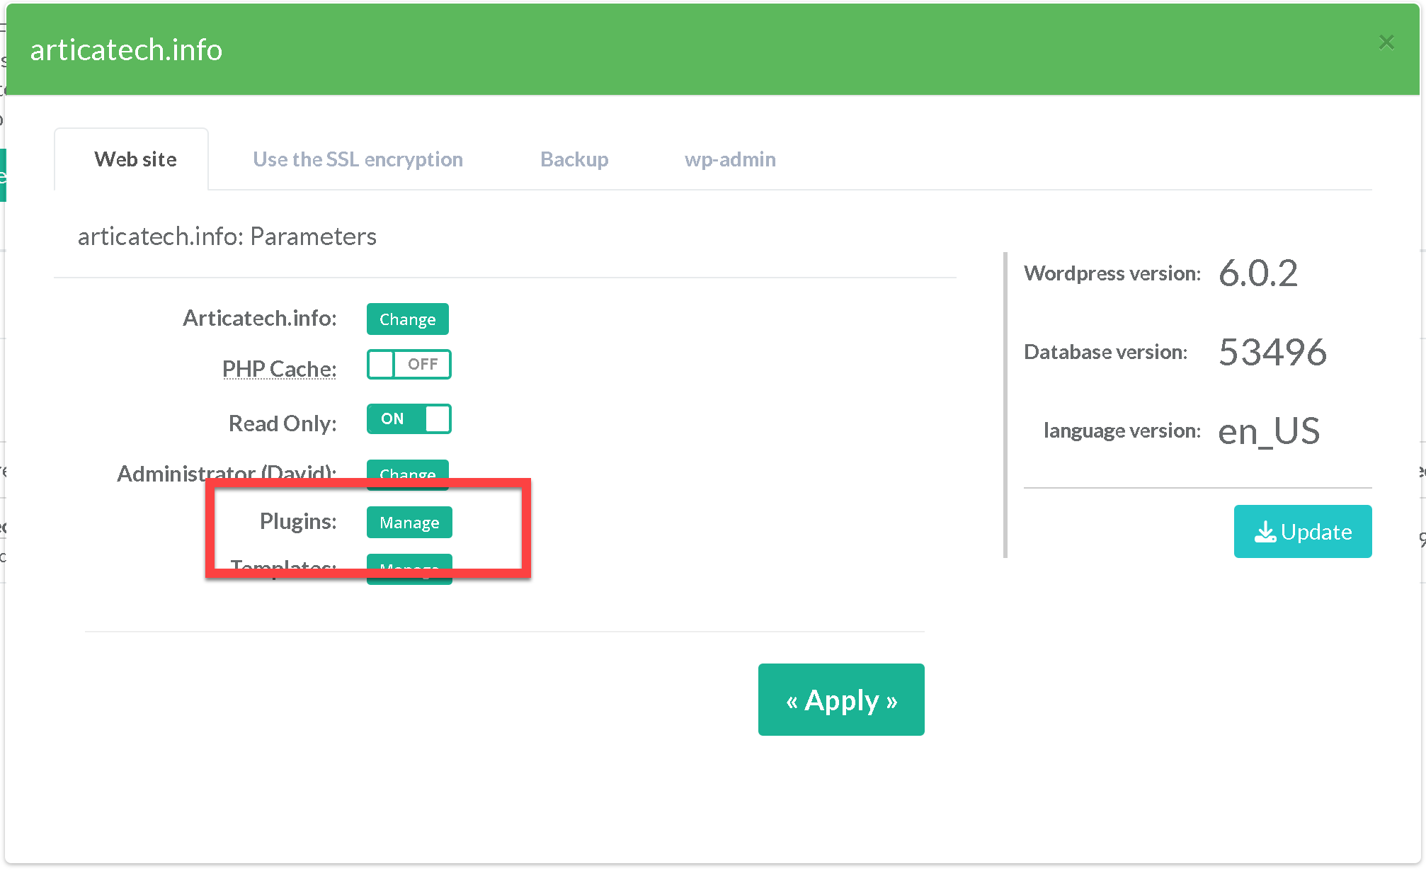The width and height of the screenshot is (1426, 871).
Task: Click the Wordpress version value 6.0.2
Action: point(1257,273)
